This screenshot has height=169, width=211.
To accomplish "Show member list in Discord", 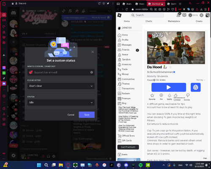I will 84,11.
